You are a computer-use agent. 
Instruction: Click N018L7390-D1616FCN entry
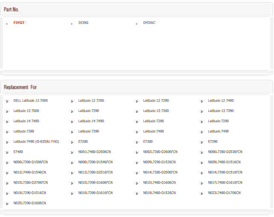tap(96, 193)
